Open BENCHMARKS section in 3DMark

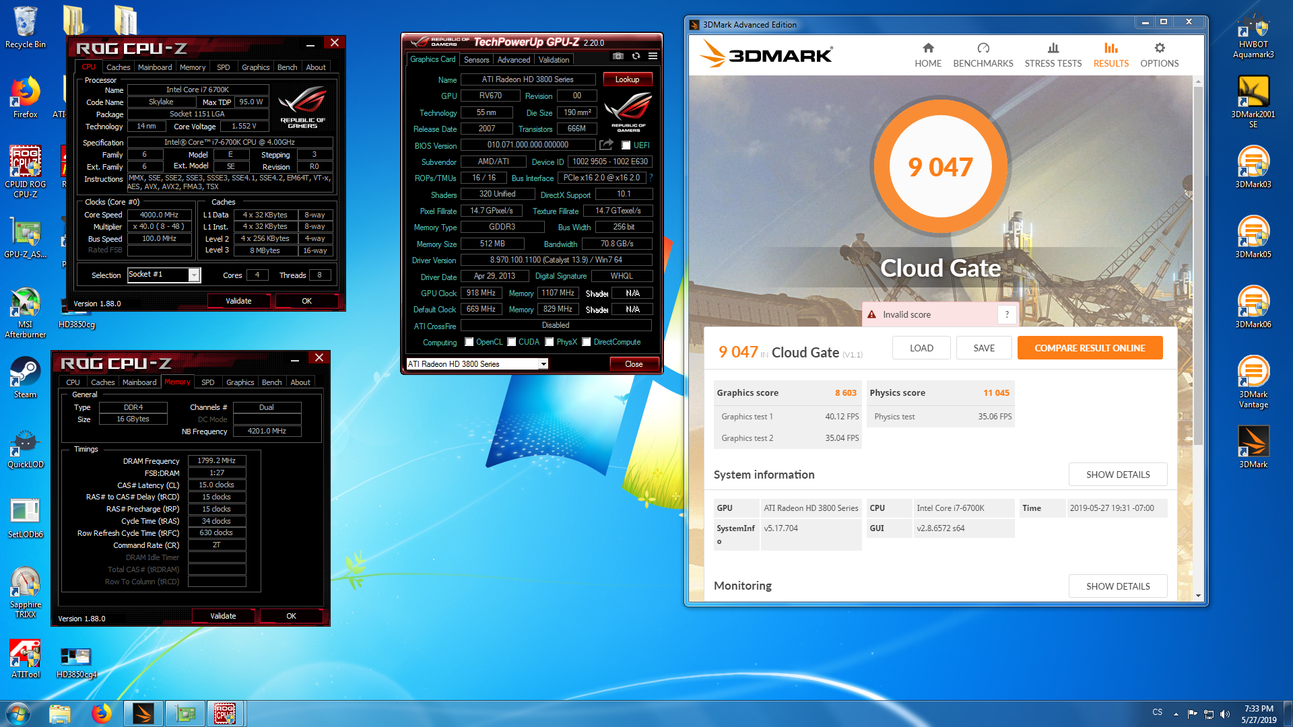(983, 55)
